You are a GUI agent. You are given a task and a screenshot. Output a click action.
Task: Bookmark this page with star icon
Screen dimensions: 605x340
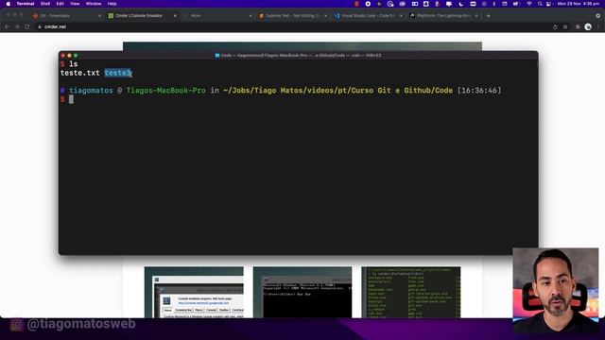pyautogui.click(x=565, y=27)
